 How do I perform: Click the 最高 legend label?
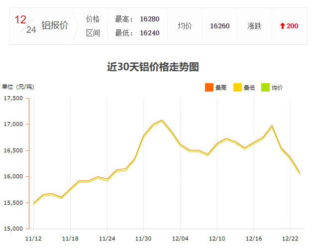[221, 88]
